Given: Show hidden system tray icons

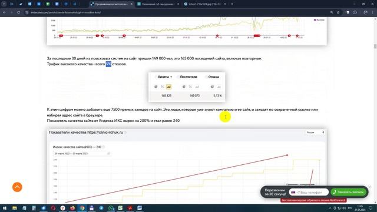Looking at the screenshot, I should (330, 208).
